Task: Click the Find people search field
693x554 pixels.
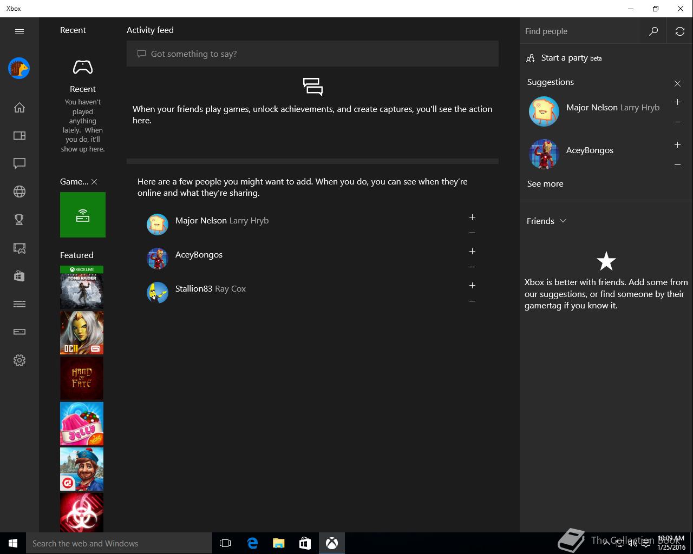Action: [x=580, y=31]
